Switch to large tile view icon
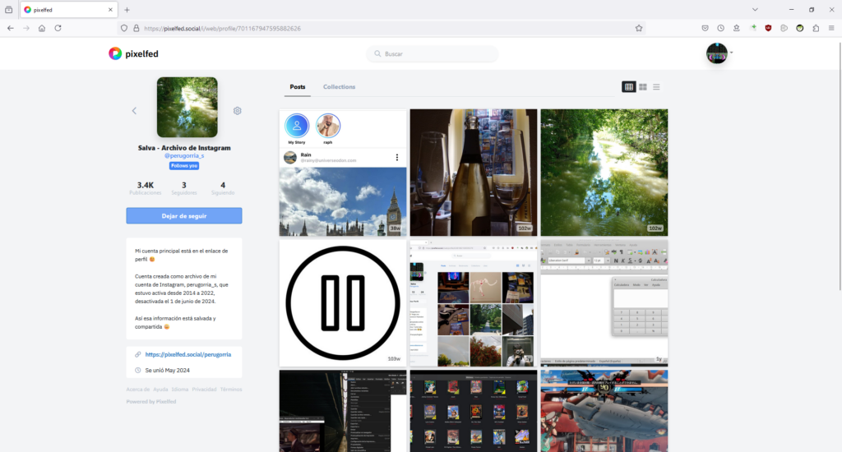The height and width of the screenshot is (452, 842). coord(643,87)
